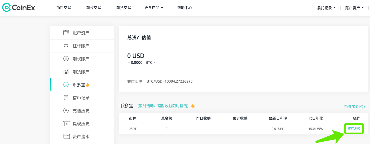This screenshot has height=144, width=370.
Task: Click the wallet icon beside 账户资产
Action: 66,33
